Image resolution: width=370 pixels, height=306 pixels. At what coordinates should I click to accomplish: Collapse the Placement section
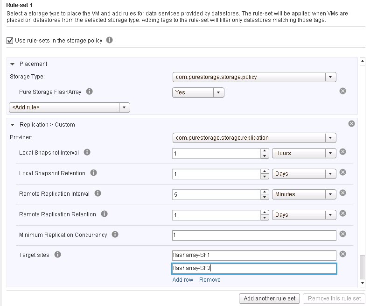pos(13,64)
